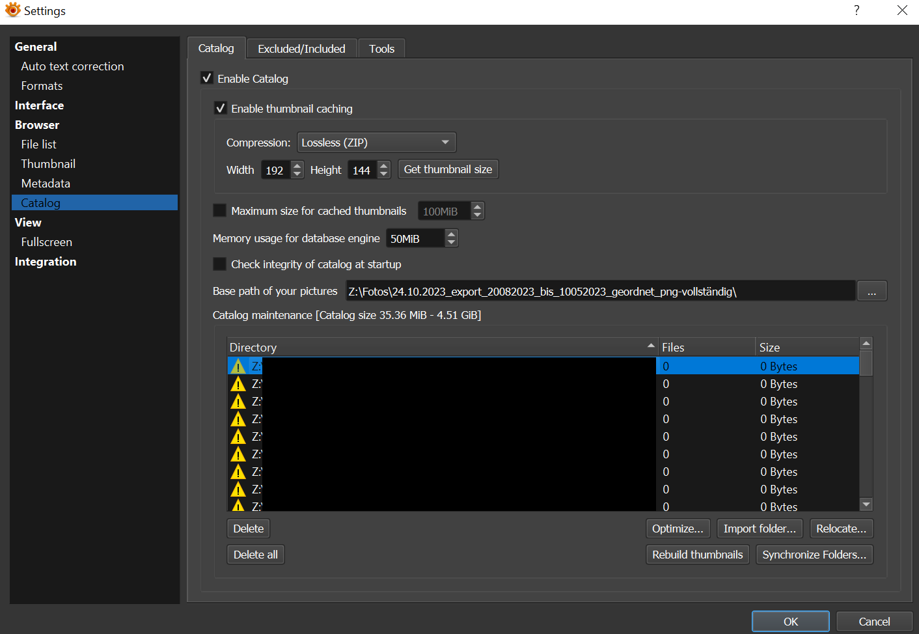This screenshot has width=919, height=634.
Task: Click the Rebuild thumbnails button
Action: (697, 555)
